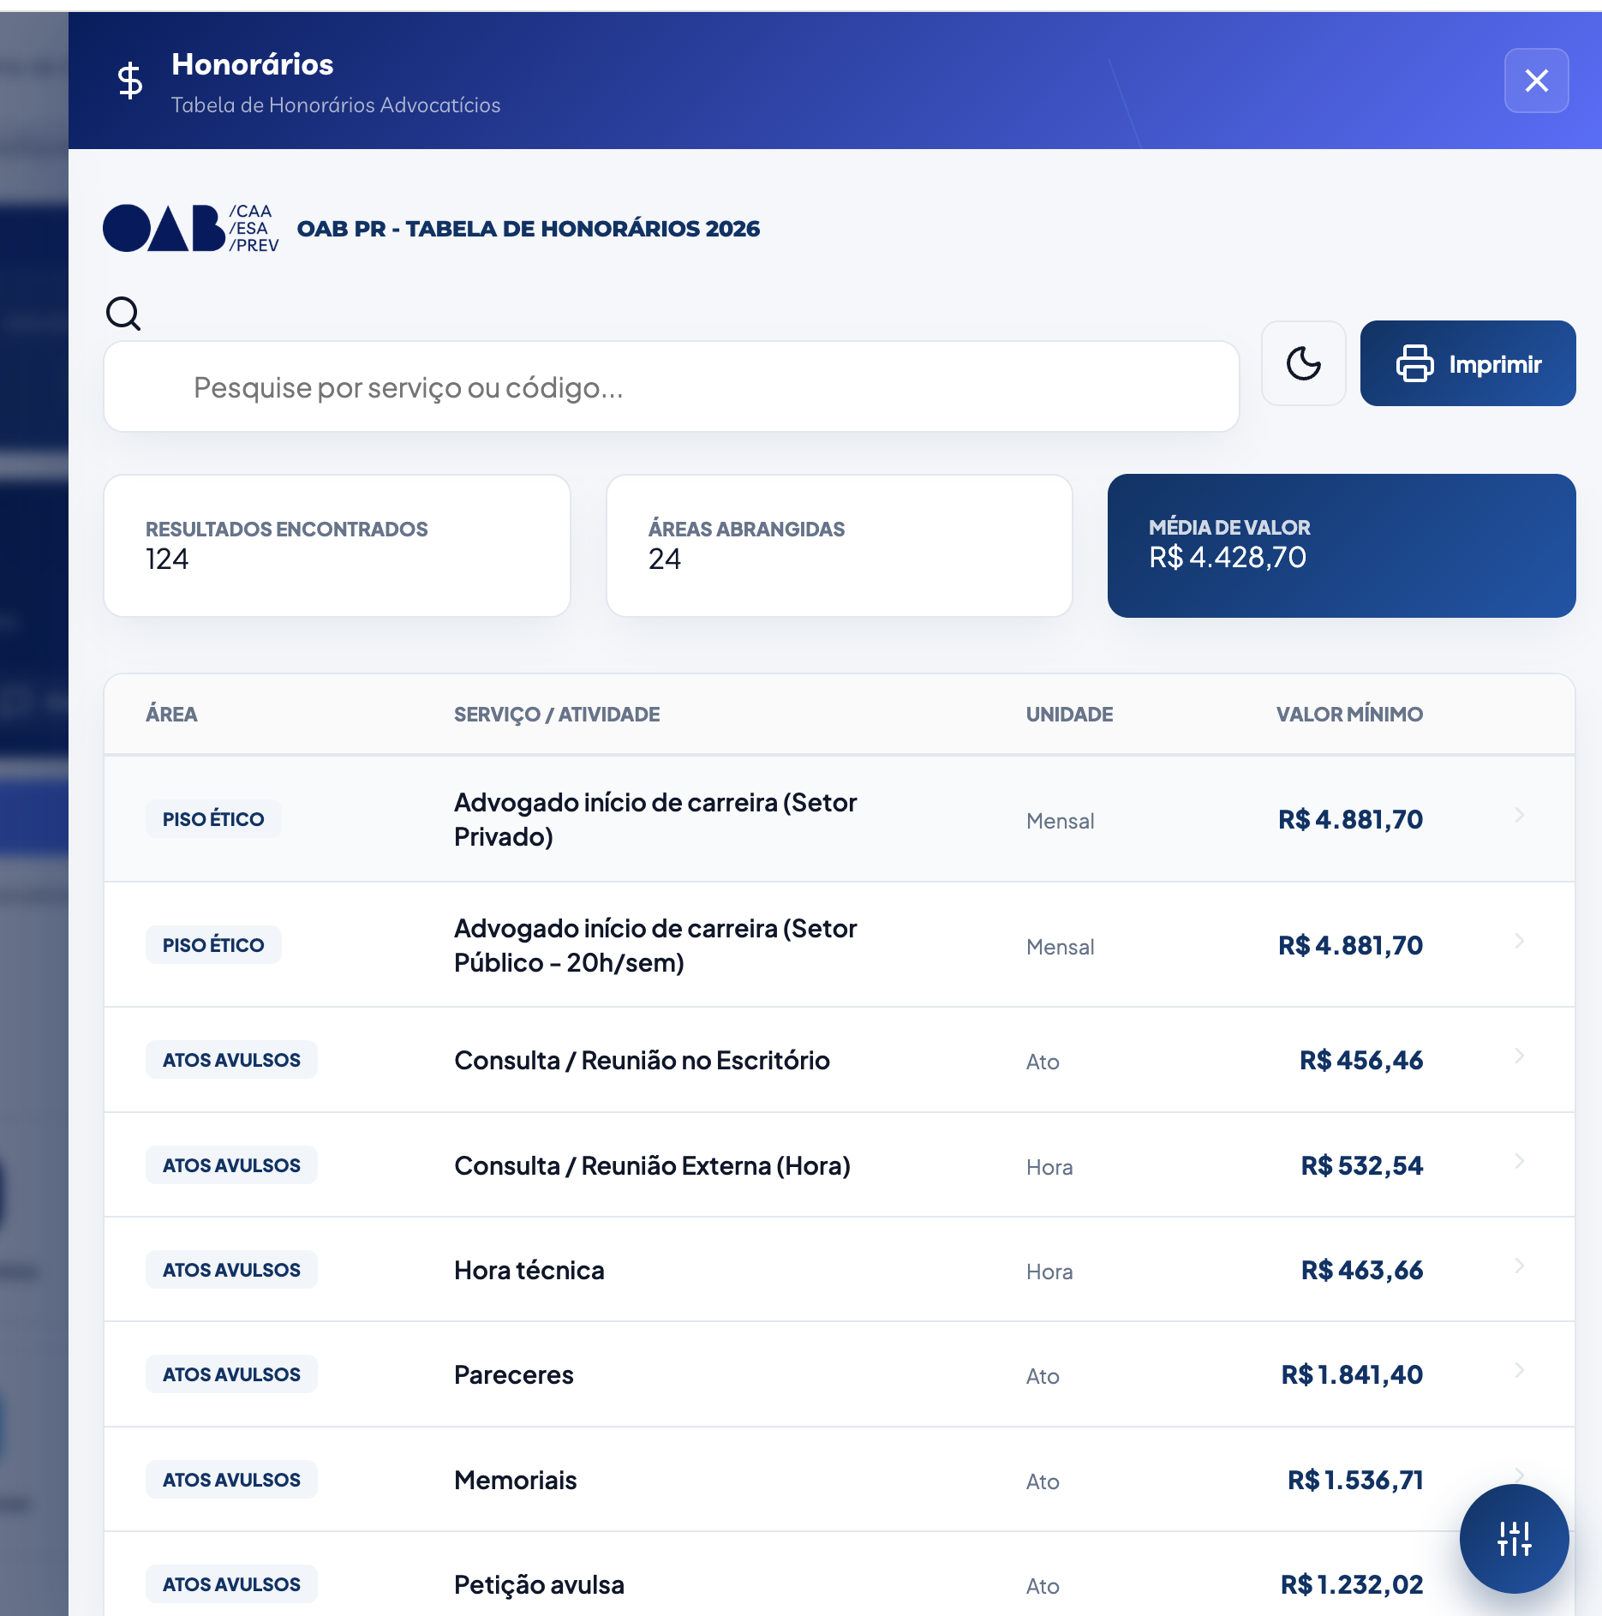1602x1616 pixels.
Task: Open the floating filter sliders button
Action: (1514, 1538)
